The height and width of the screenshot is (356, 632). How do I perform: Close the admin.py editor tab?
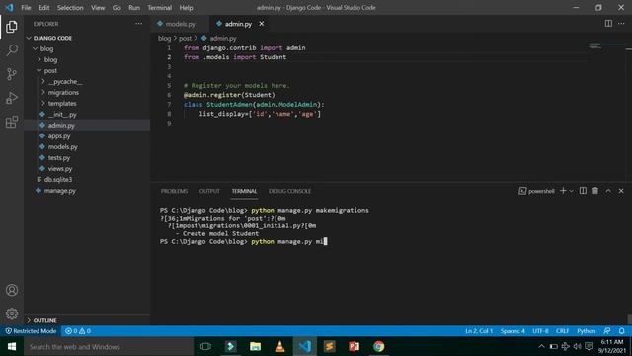coord(261,24)
